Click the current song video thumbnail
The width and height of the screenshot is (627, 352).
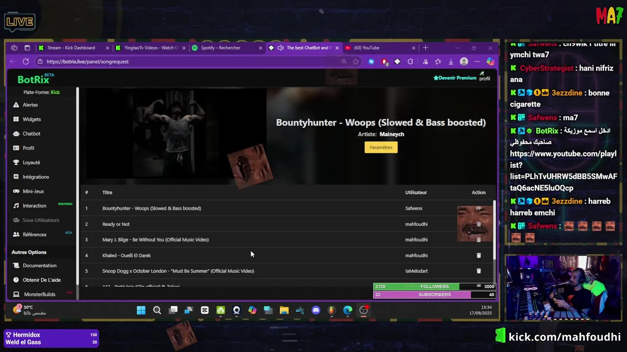point(176,133)
